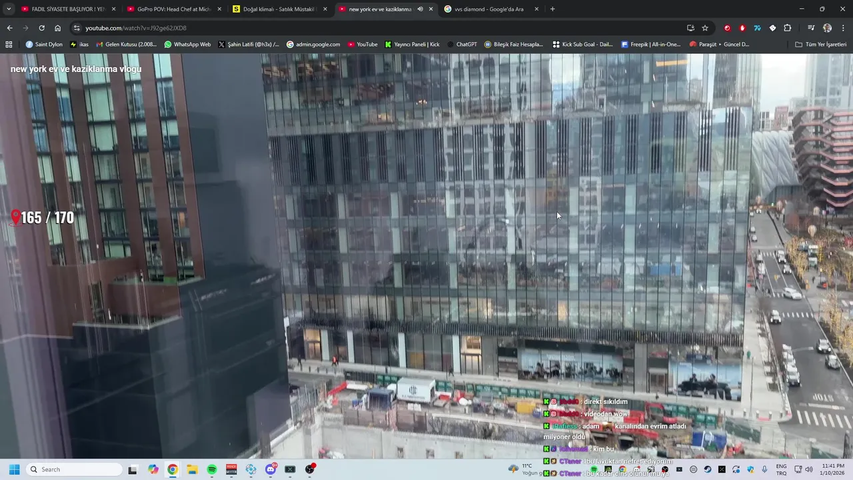Open a new browser tab
853x480 pixels.
click(x=552, y=9)
